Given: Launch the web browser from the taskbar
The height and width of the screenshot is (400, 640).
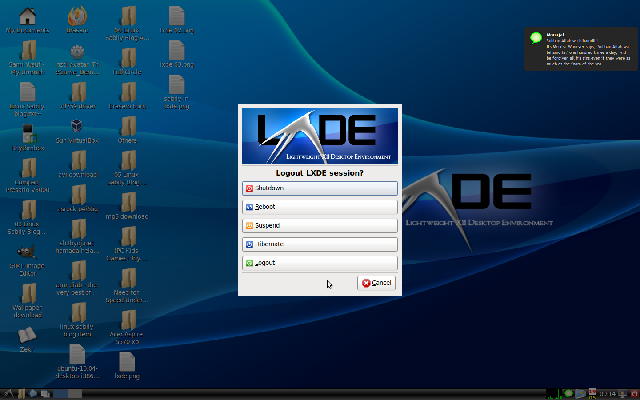Looking at the screenshot, I should pyautogui.click(x=33, y=394).
